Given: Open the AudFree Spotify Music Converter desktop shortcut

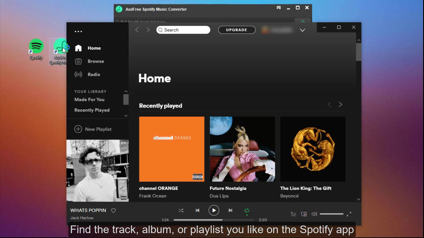Looking at the screenshot, I should [x=59, y=52].
